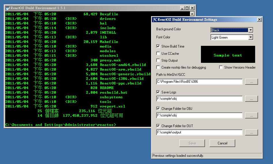The image size is (273, 164).
Task: Click the drivers directory entry in console
Action: [x=108, y=19]
